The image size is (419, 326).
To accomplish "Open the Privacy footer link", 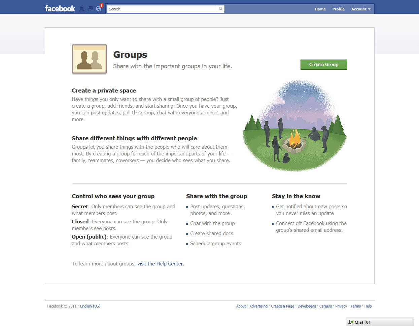I will pos(341,306).
